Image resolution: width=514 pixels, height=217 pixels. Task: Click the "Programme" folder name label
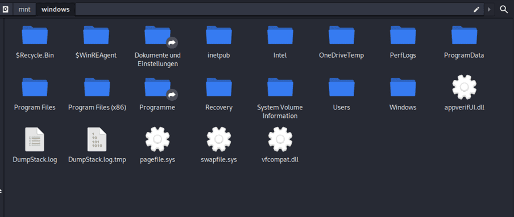pos(157,108)
